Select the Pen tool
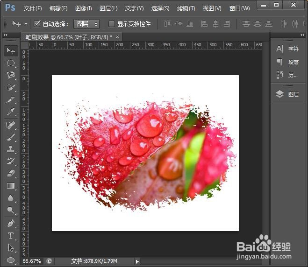Screen dimensions: 308x267 click(11, 224)
